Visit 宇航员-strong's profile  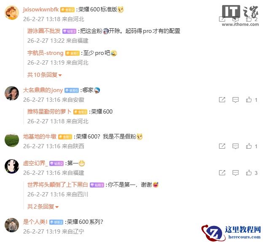[x=45, y=53]
